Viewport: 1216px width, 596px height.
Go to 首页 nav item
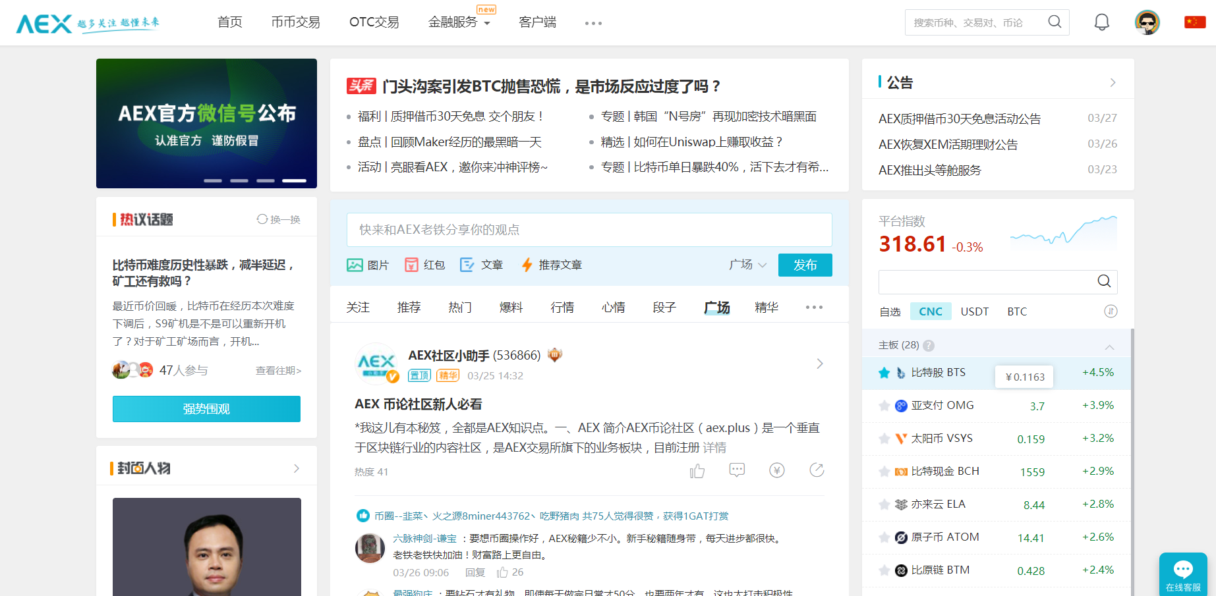click(x=230, y=22)
